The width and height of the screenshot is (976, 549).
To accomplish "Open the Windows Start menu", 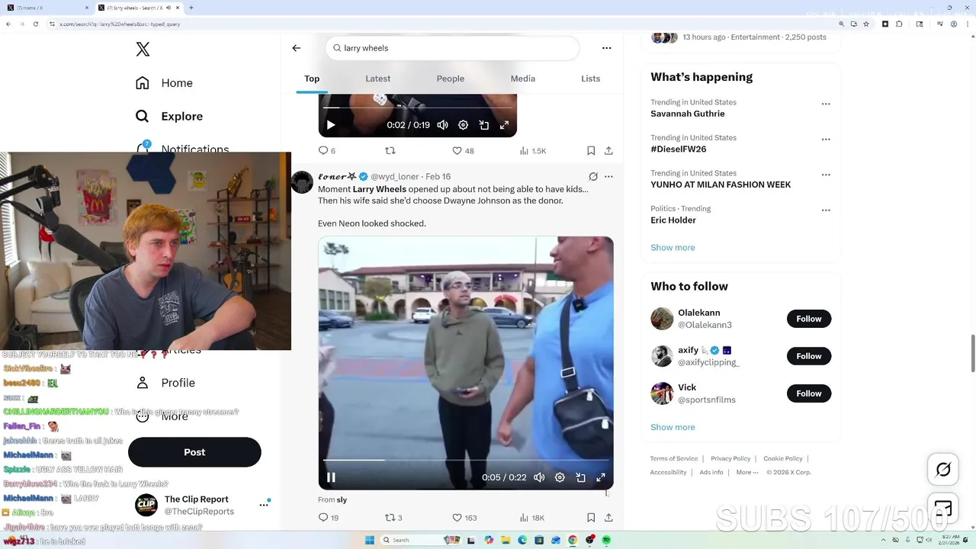I will (x=370, y=541).
